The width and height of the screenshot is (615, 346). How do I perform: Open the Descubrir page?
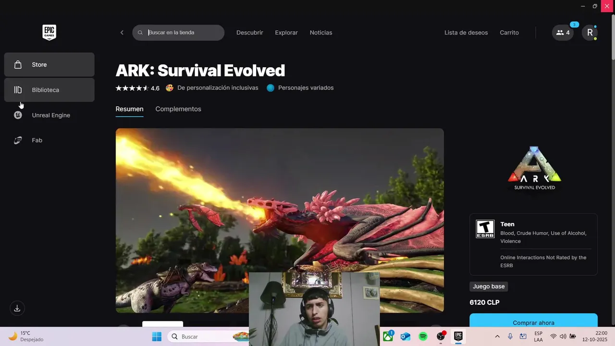coord(250,33)
